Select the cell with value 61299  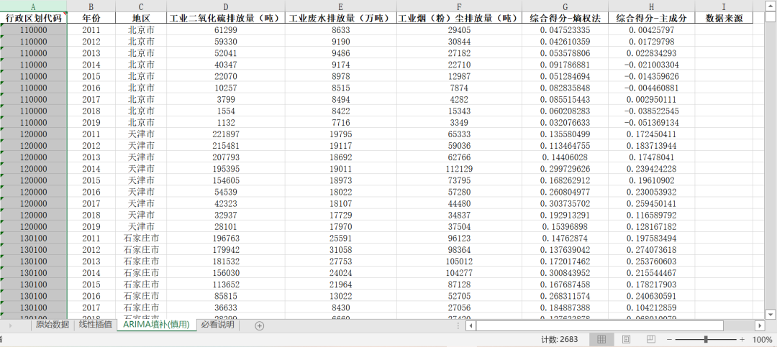point(226,30)
